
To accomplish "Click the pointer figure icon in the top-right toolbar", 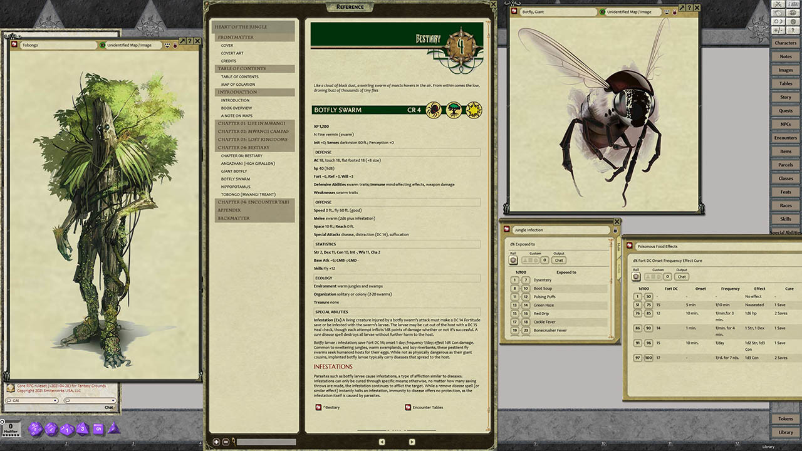I will click(x=793, y=30).
